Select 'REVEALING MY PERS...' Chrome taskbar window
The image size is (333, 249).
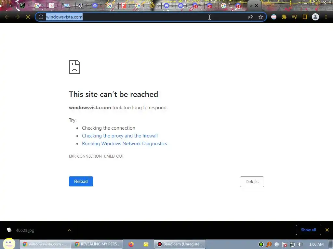coord(97,244)
